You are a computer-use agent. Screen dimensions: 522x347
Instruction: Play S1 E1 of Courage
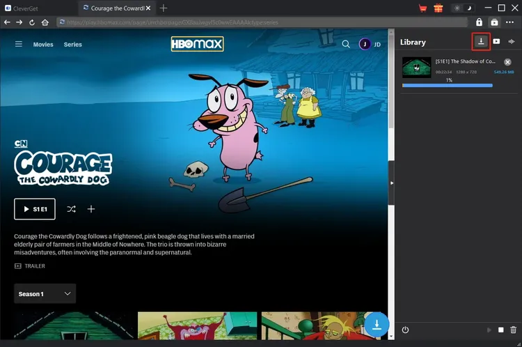click(x=34, y=209)
